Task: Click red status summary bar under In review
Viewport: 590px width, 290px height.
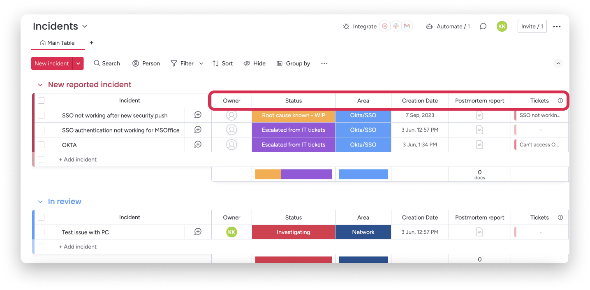Action: (x=294, y=260)
